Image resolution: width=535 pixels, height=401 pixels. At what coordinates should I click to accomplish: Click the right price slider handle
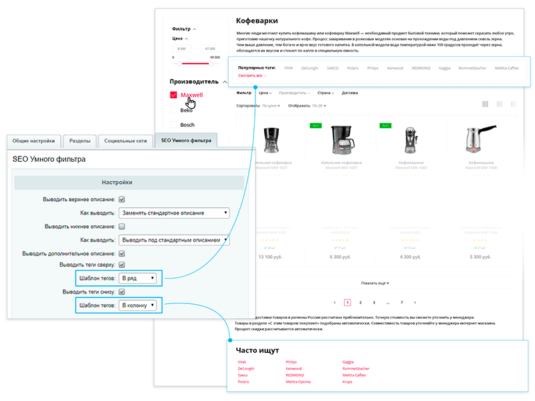coord(211,63)
